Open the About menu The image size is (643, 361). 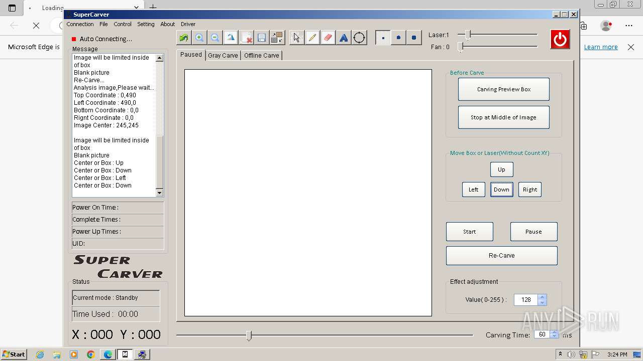[x=168, y=24]
